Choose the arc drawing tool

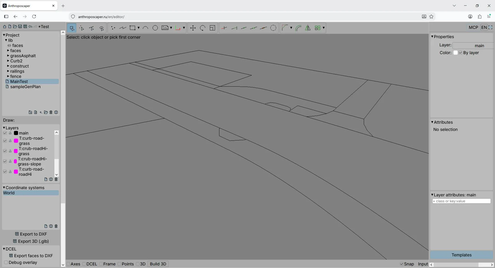coord(145,28)
